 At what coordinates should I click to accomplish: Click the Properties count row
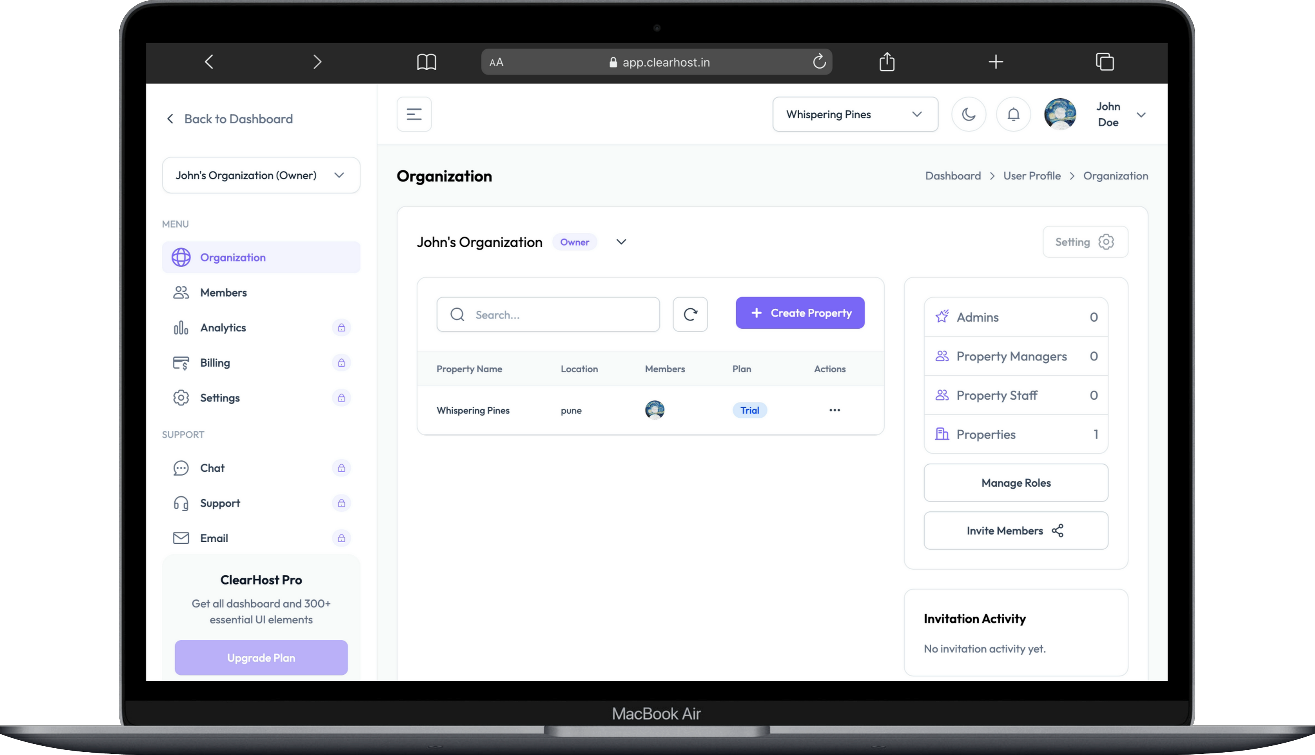tap(1016, 434)
